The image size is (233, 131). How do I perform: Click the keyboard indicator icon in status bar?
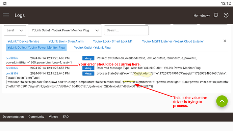[x=5, y=3]
